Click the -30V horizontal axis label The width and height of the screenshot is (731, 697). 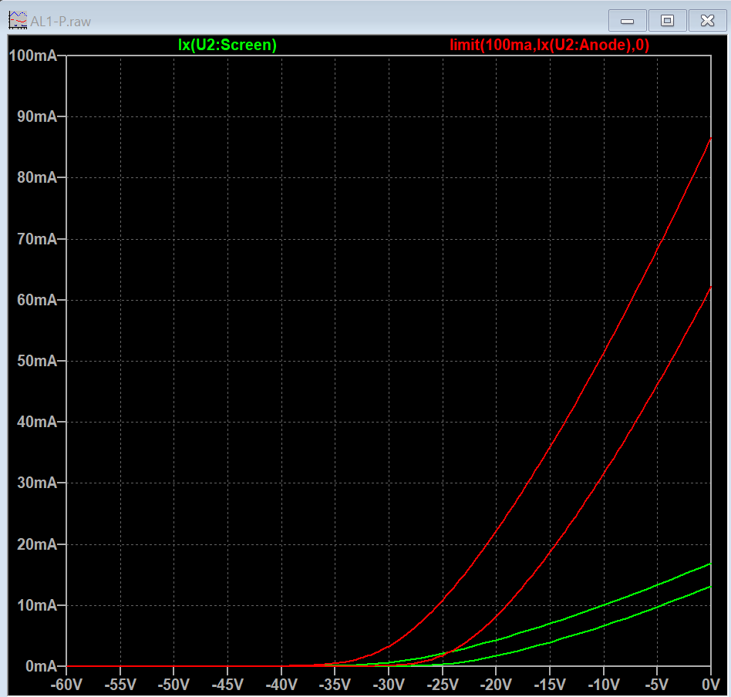[x=389, y=685]
